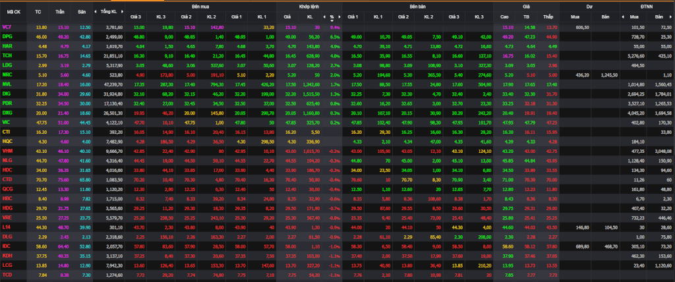Click the 6.5% change in DPG row
The width and height of the screenshot is (675, 282).
(335, 37)
